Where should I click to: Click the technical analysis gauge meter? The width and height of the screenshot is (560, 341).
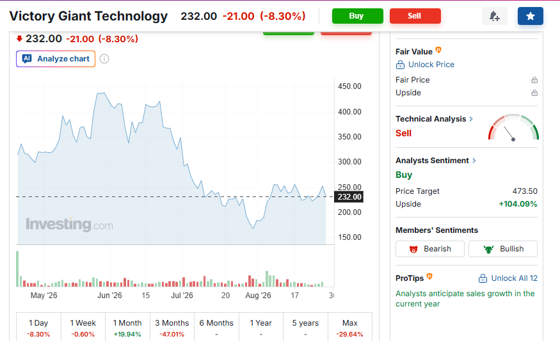click(x=513, y=127)
